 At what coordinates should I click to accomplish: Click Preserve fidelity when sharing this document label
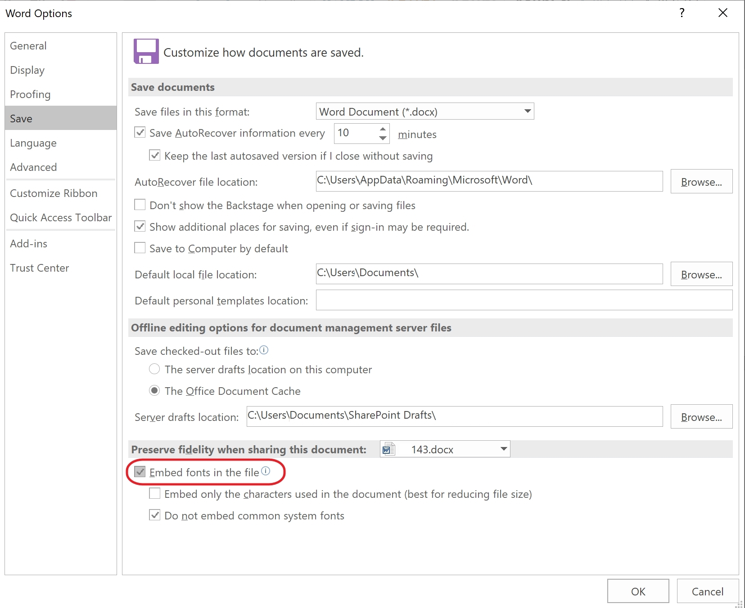click(248, 450)
